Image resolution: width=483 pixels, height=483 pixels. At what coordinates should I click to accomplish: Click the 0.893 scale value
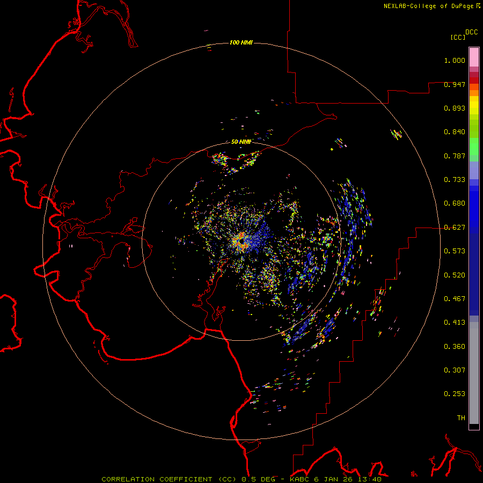pyautogui.click(x=455, y=108)
